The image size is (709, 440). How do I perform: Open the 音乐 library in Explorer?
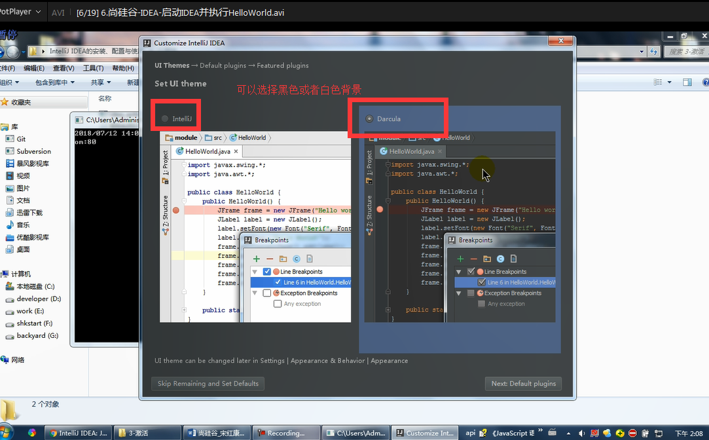click(23, 225)
